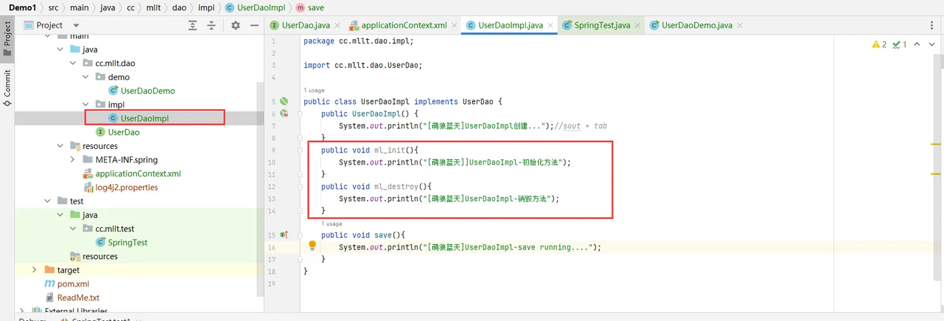Select UserDao interface in project tree

coord(123,132)
